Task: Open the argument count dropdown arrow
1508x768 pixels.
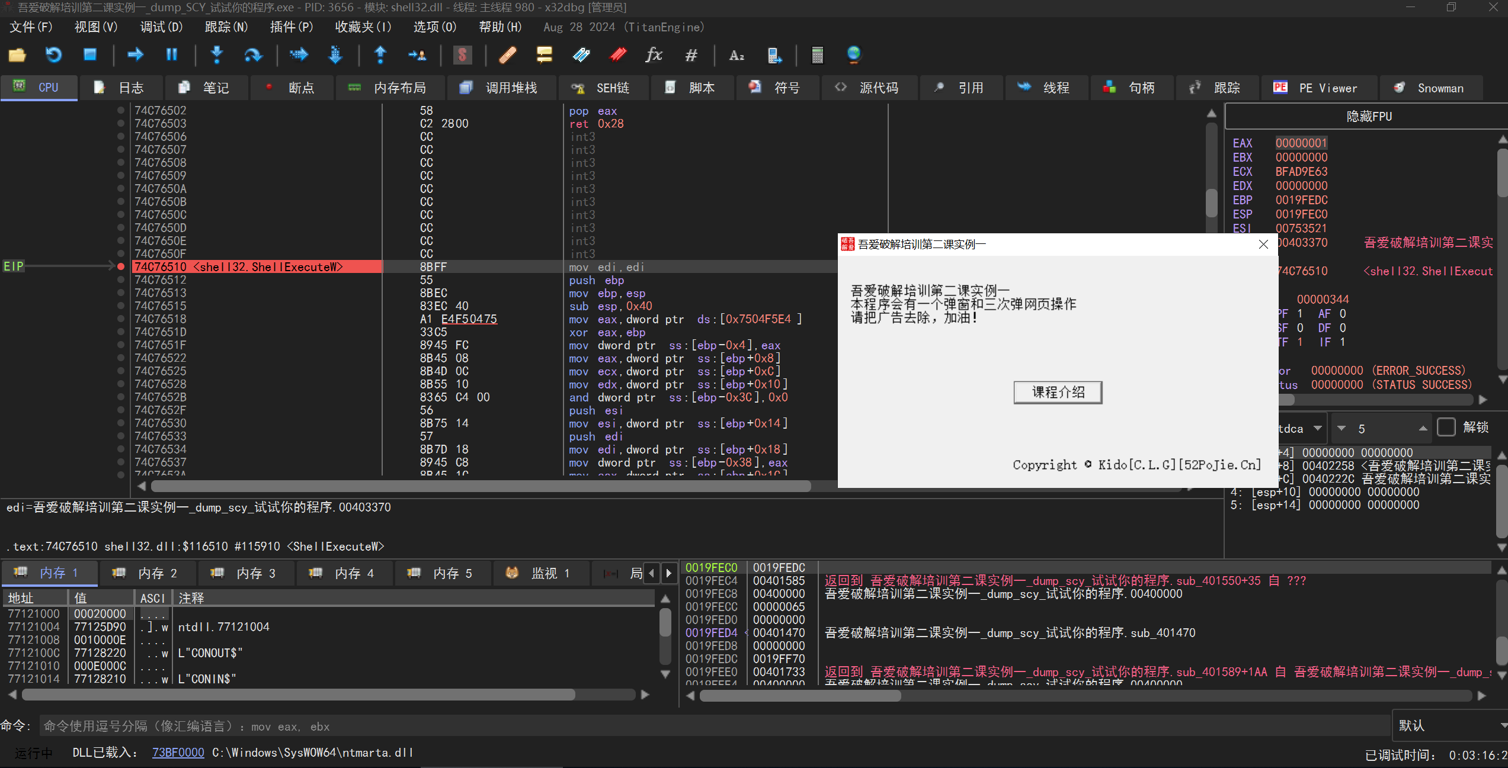Action: 1341,428
